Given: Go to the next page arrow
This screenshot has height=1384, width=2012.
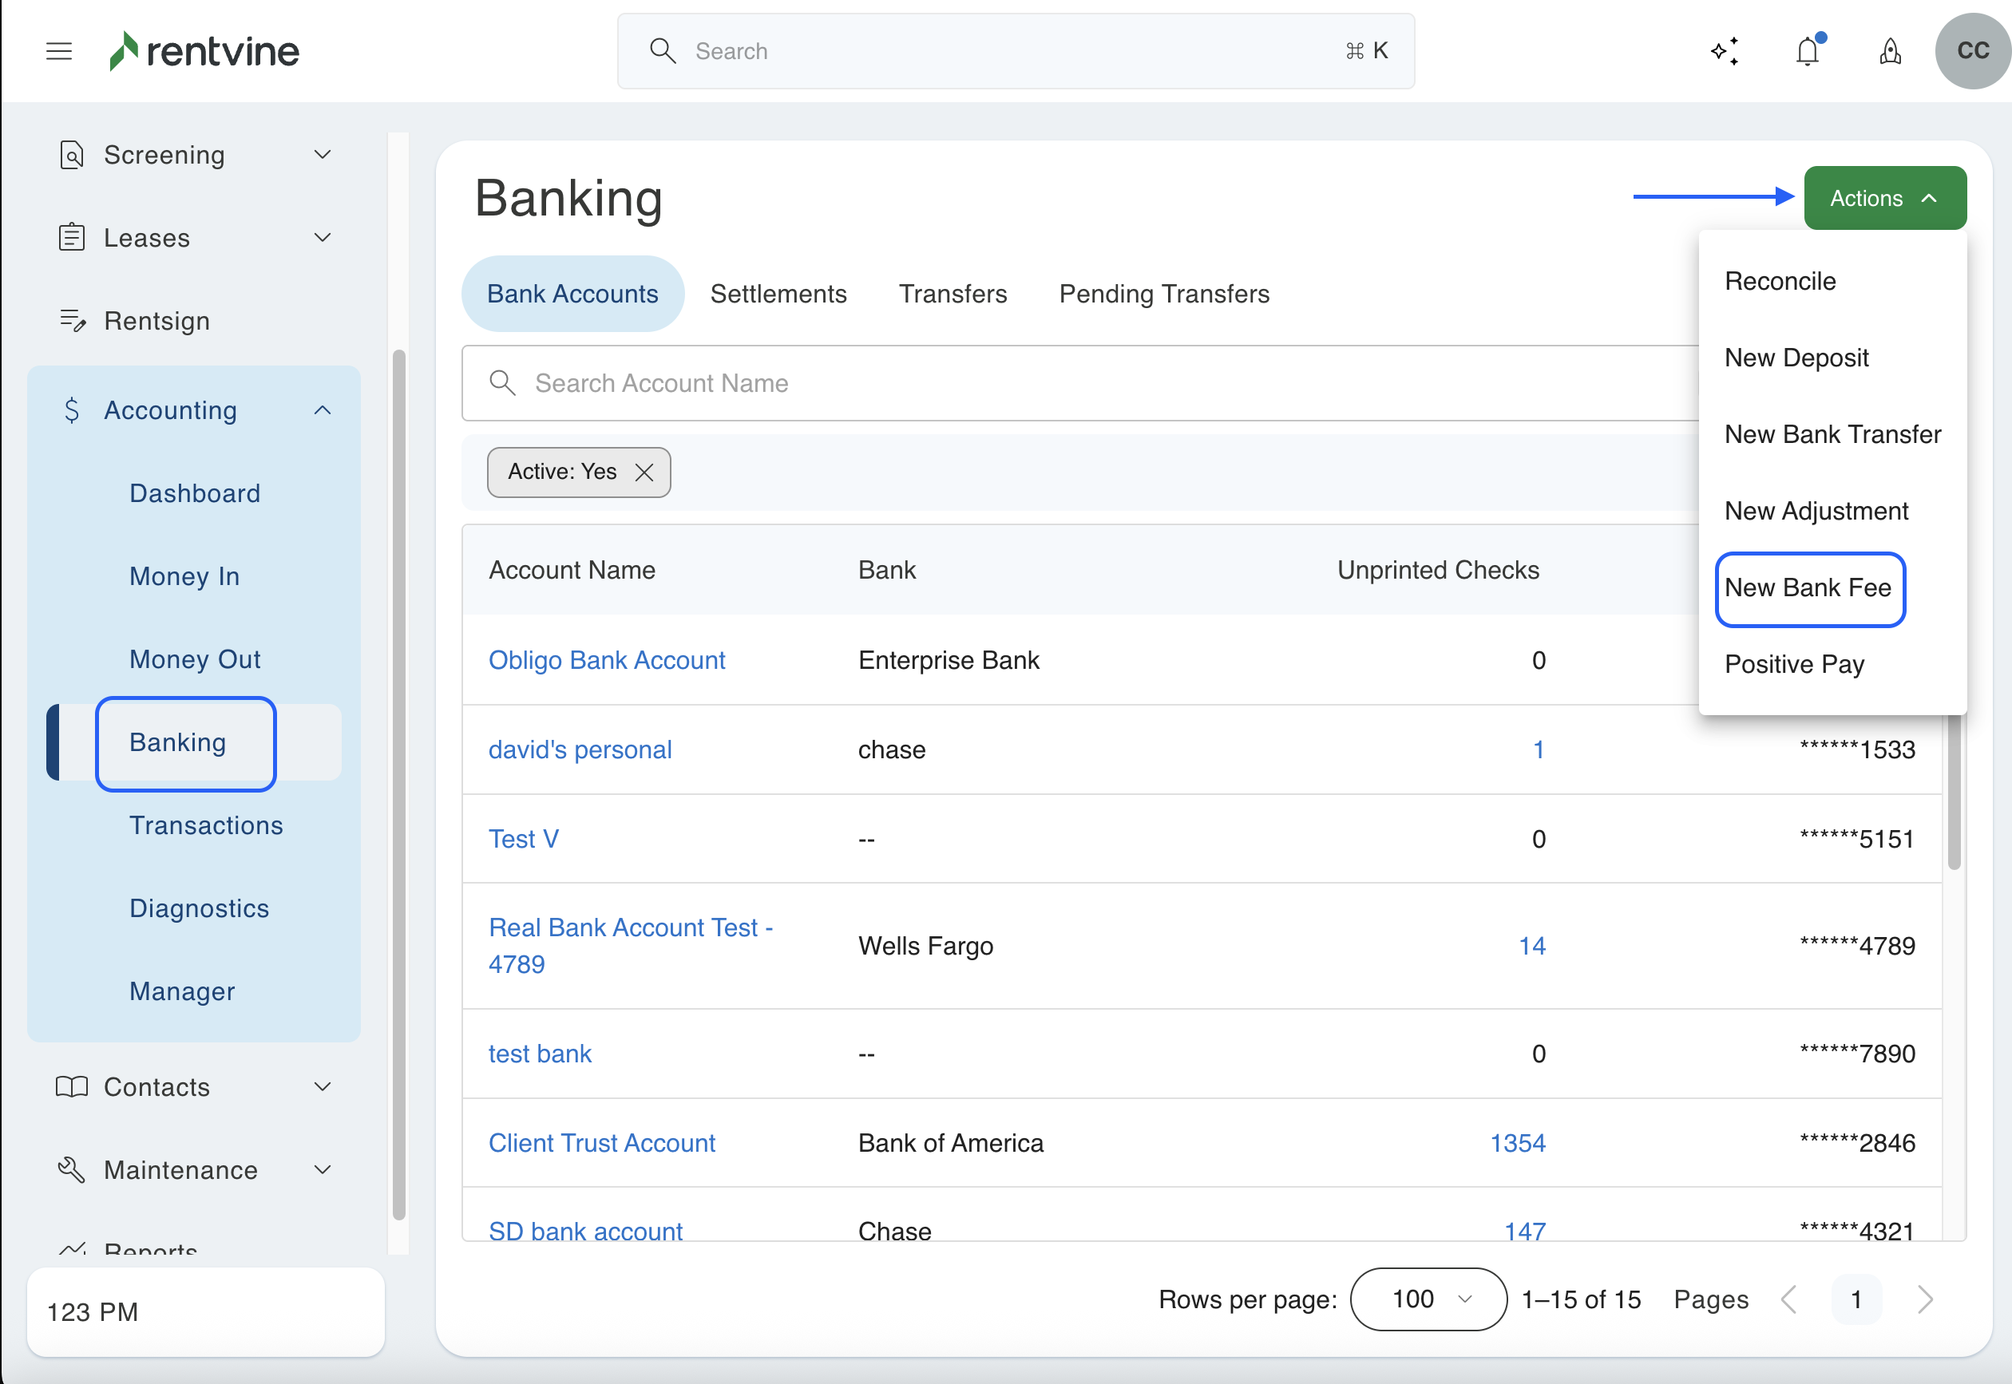Looking at the screenshot, I should pos(1925,1298).
